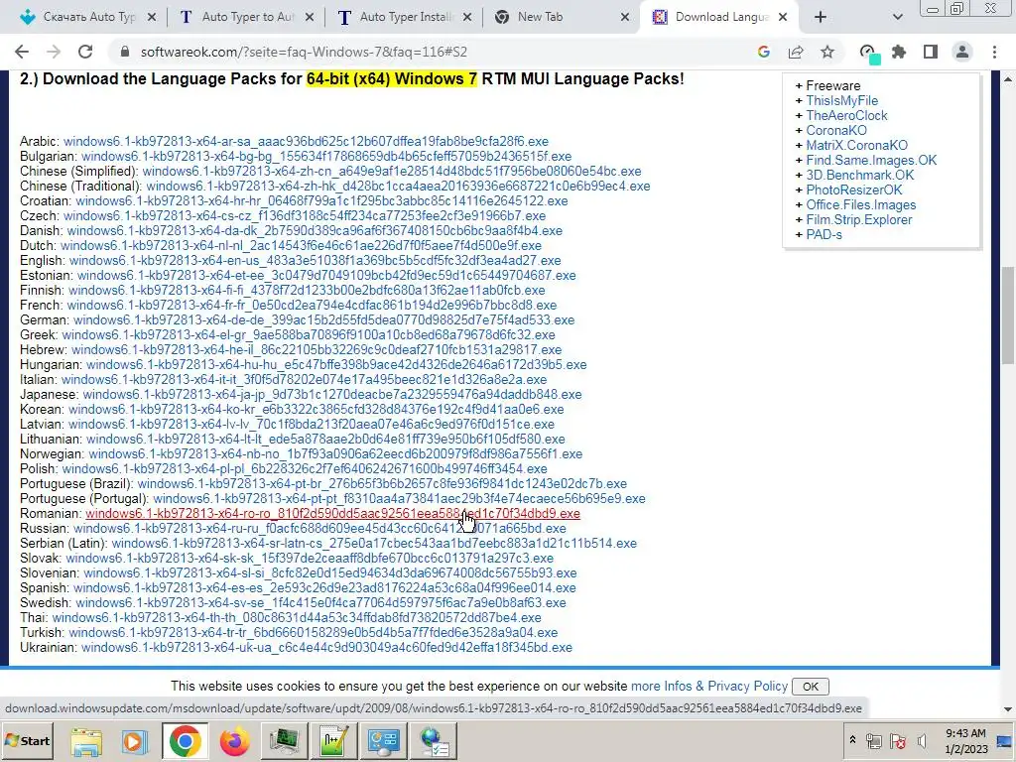Download the Arabic x64 language pack
The height and width of the screenshot is (762, 1016).
coord(306,141)
